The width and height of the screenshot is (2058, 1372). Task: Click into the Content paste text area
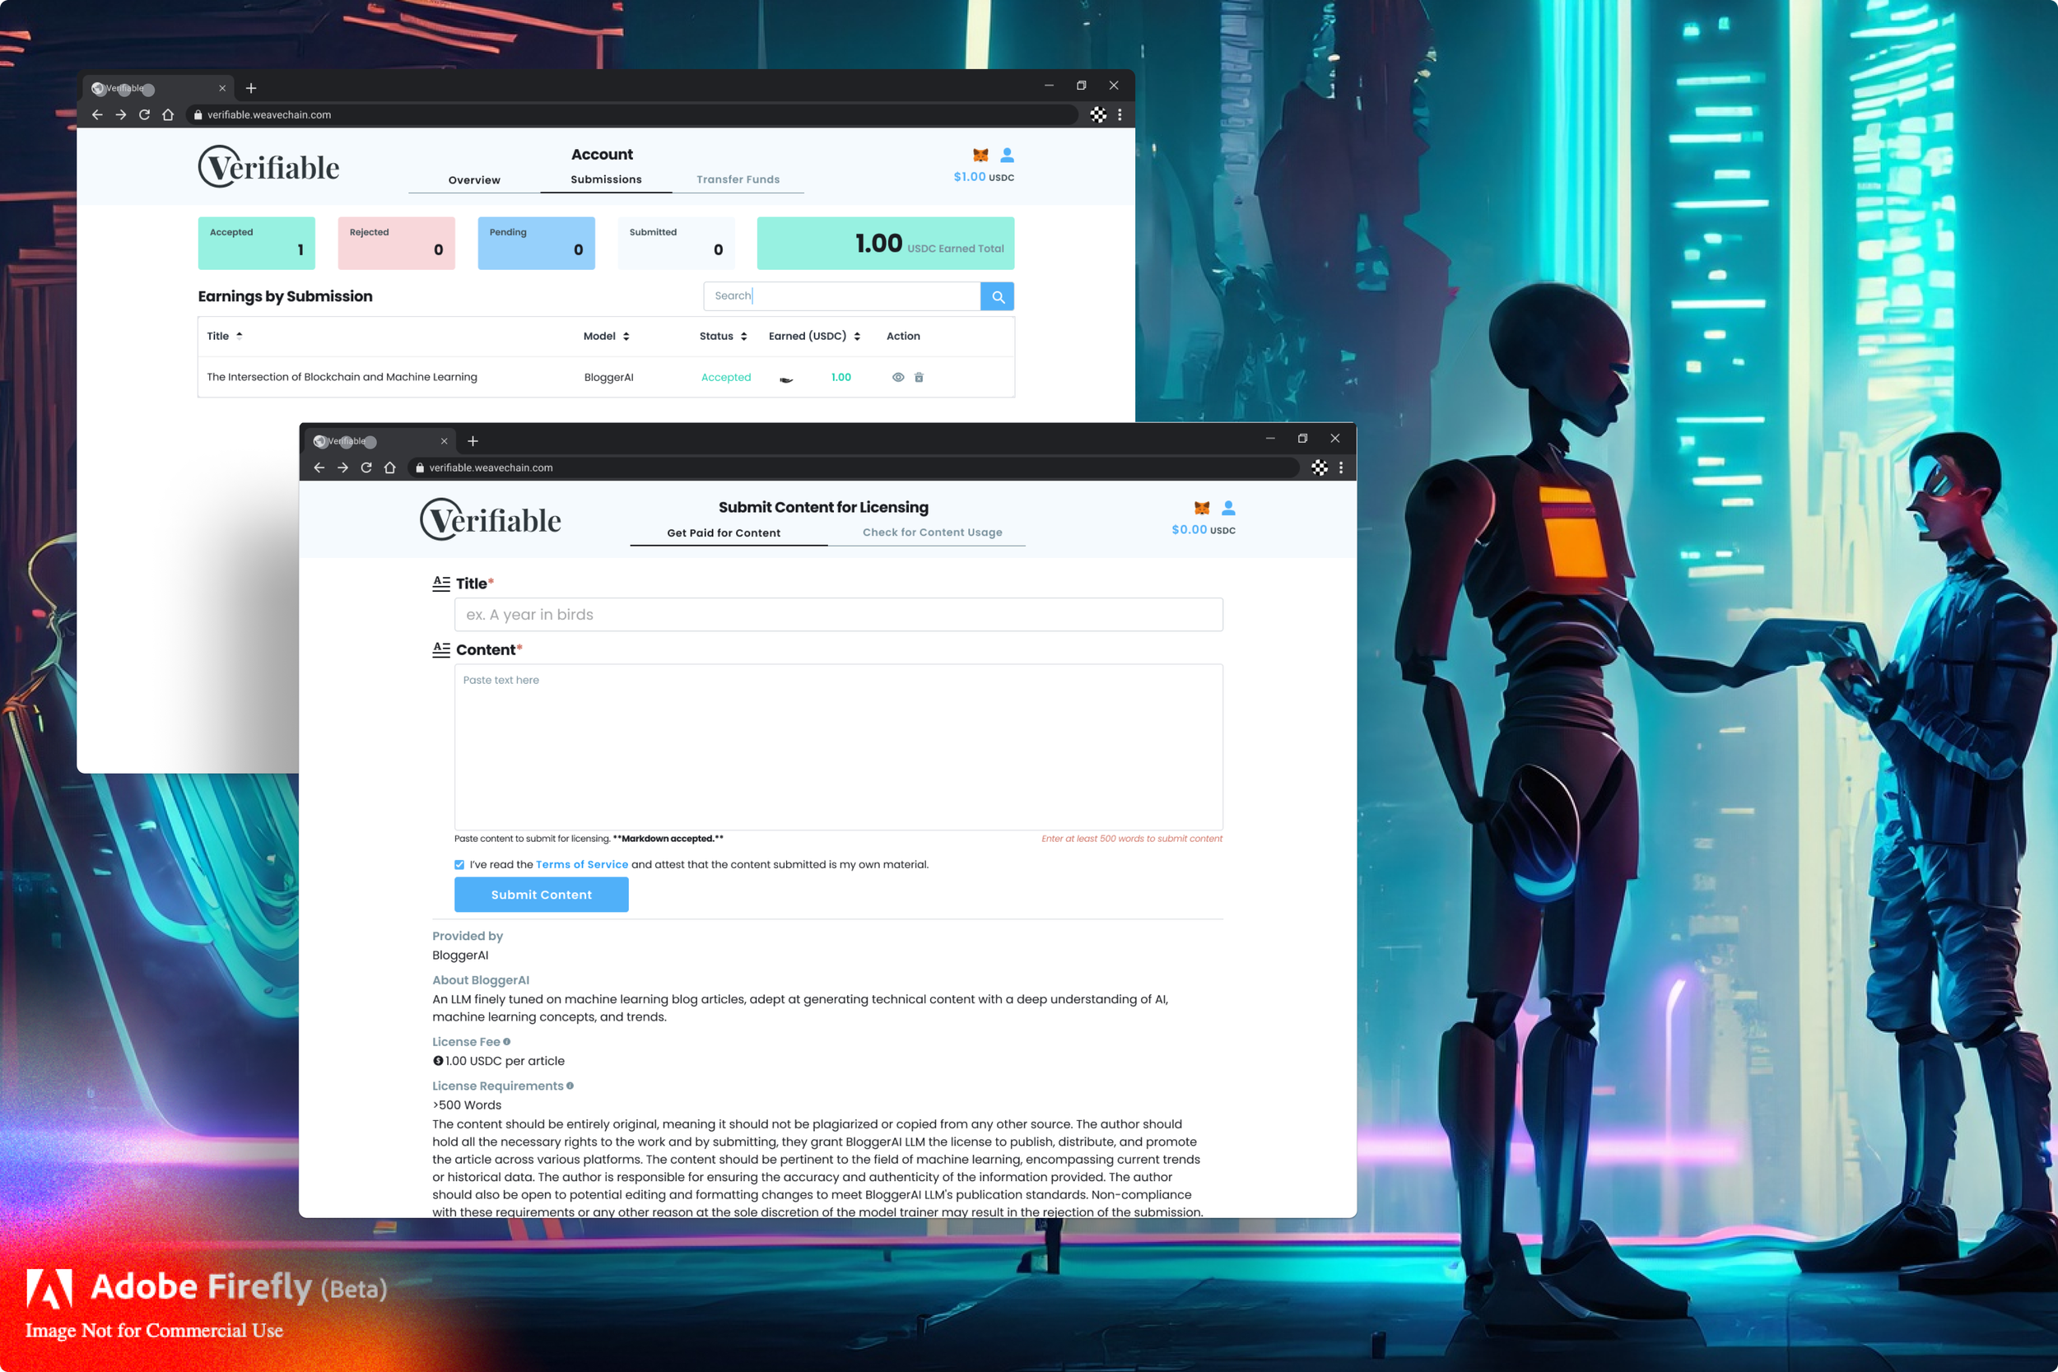(837, 746)
